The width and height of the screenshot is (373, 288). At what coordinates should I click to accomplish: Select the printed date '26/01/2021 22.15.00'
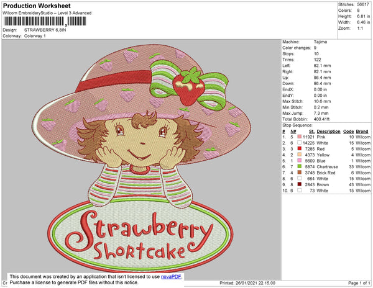coord(256,283)
